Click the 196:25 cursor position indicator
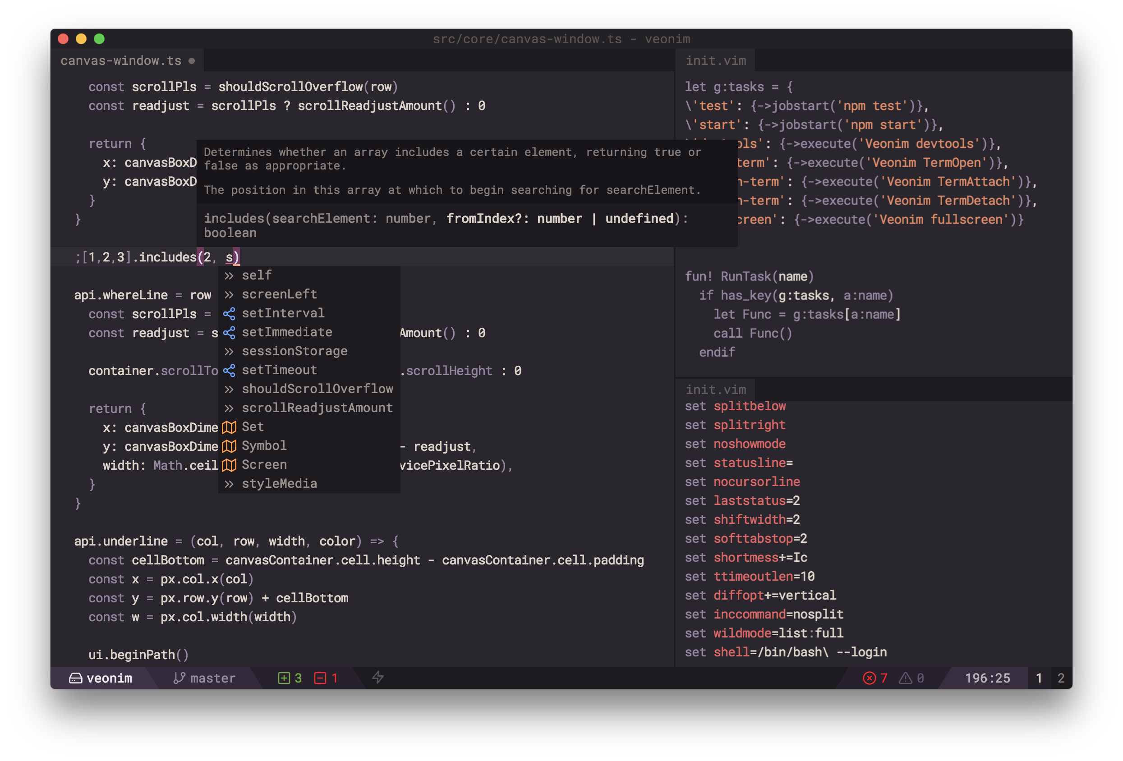This screenshot has width=1123, height=761. 987,678
